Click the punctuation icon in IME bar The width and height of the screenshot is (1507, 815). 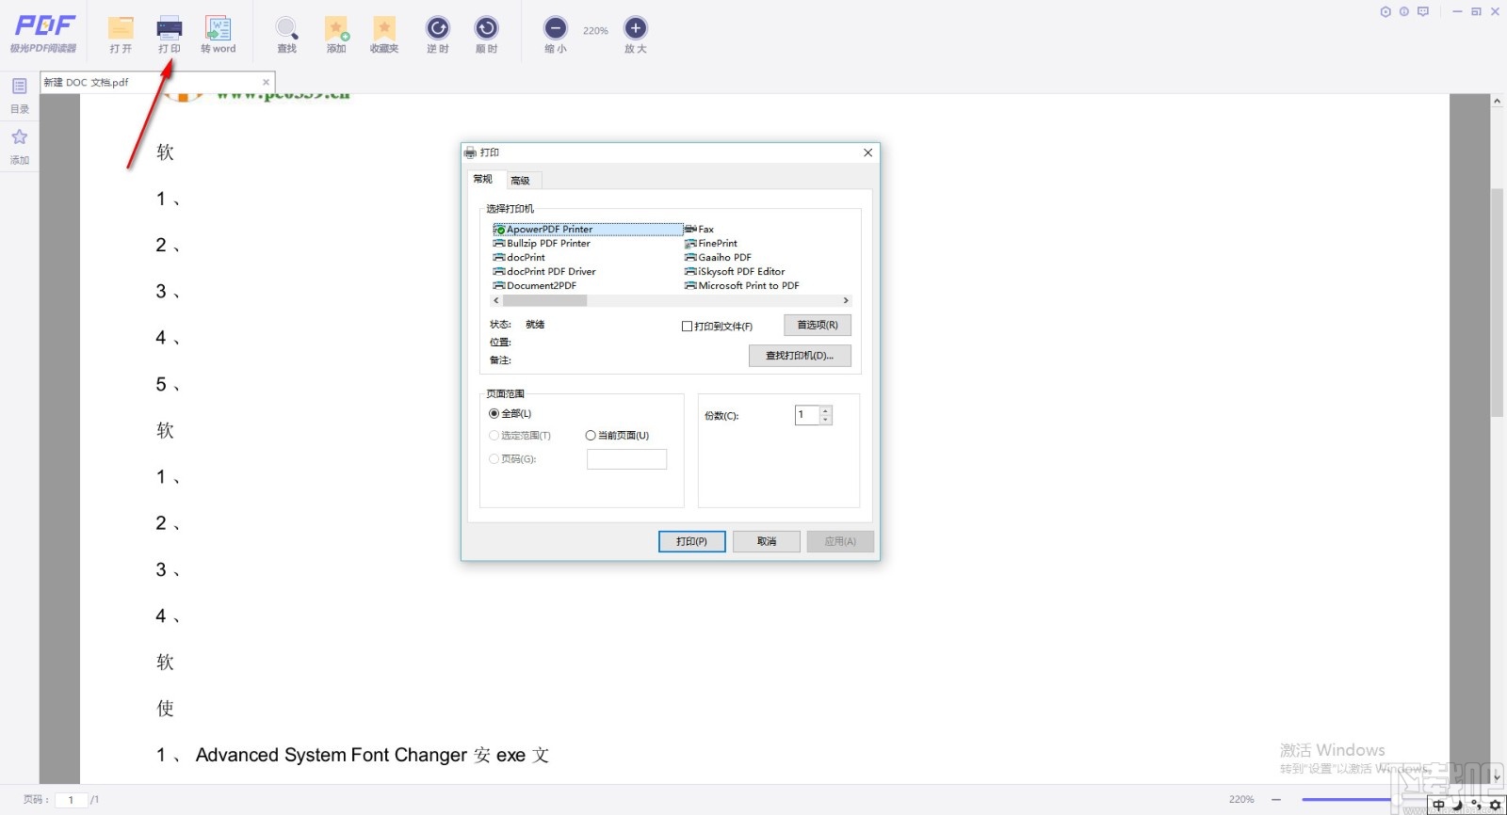(x=1476, y=805)
